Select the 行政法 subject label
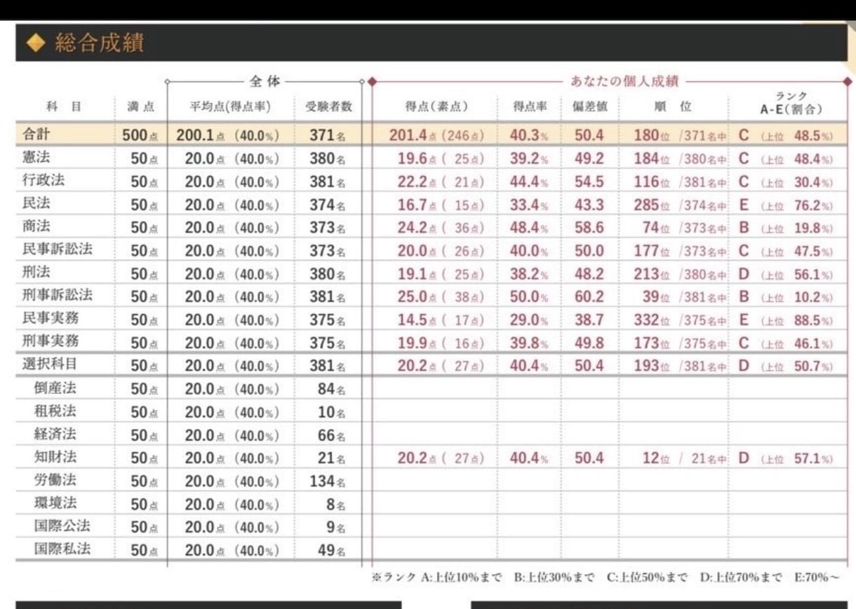Viewport: 856px width, 609px height. click(44, 180)
